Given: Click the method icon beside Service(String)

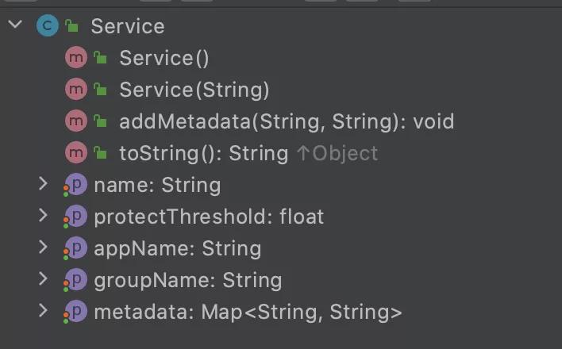Looking at the screenshot, I should click(x=76, y=90).
